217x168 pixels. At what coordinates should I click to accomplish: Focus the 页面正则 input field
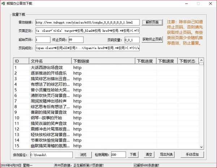88,31
